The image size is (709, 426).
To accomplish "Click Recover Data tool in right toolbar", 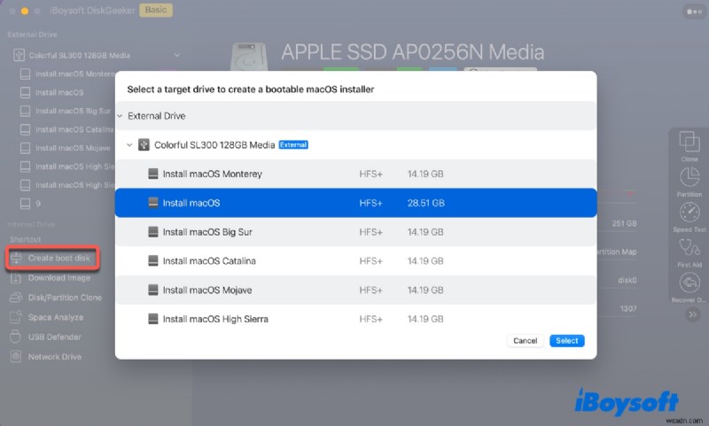I will (690, 288).
